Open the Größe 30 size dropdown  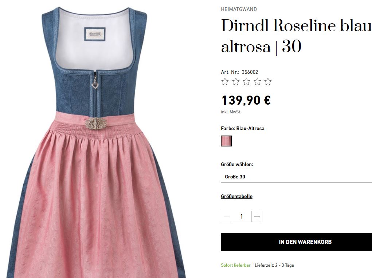click(x=296, y=177)
